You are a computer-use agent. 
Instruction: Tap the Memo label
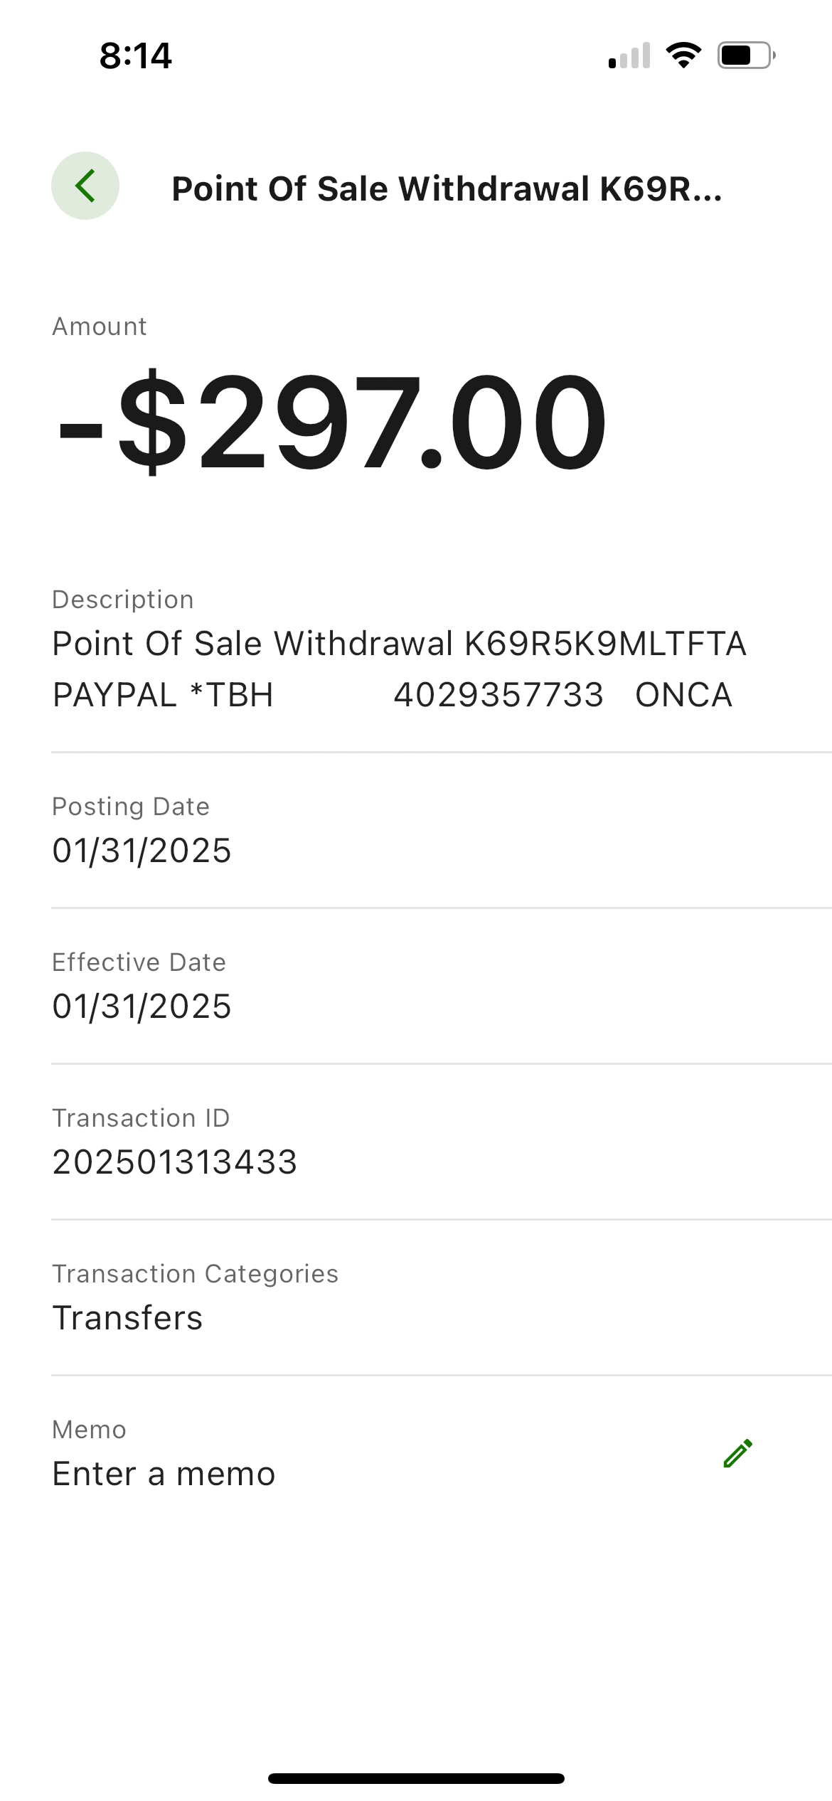[x=90, y=1430]
